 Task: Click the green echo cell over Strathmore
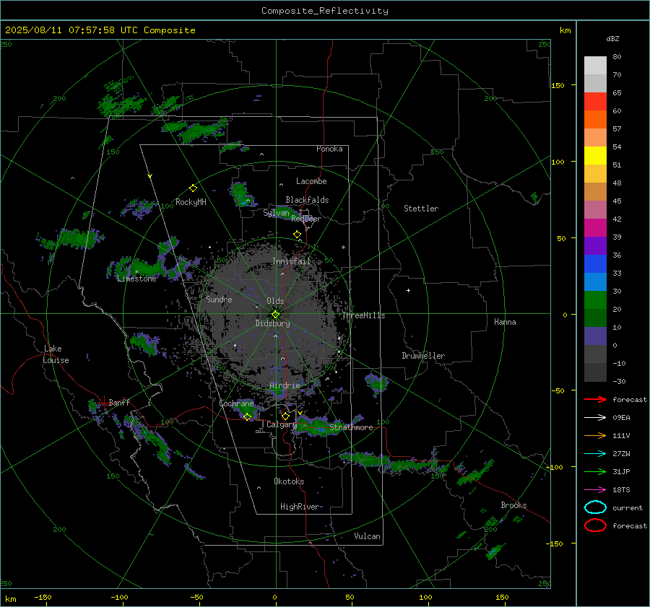pos(319,428)
